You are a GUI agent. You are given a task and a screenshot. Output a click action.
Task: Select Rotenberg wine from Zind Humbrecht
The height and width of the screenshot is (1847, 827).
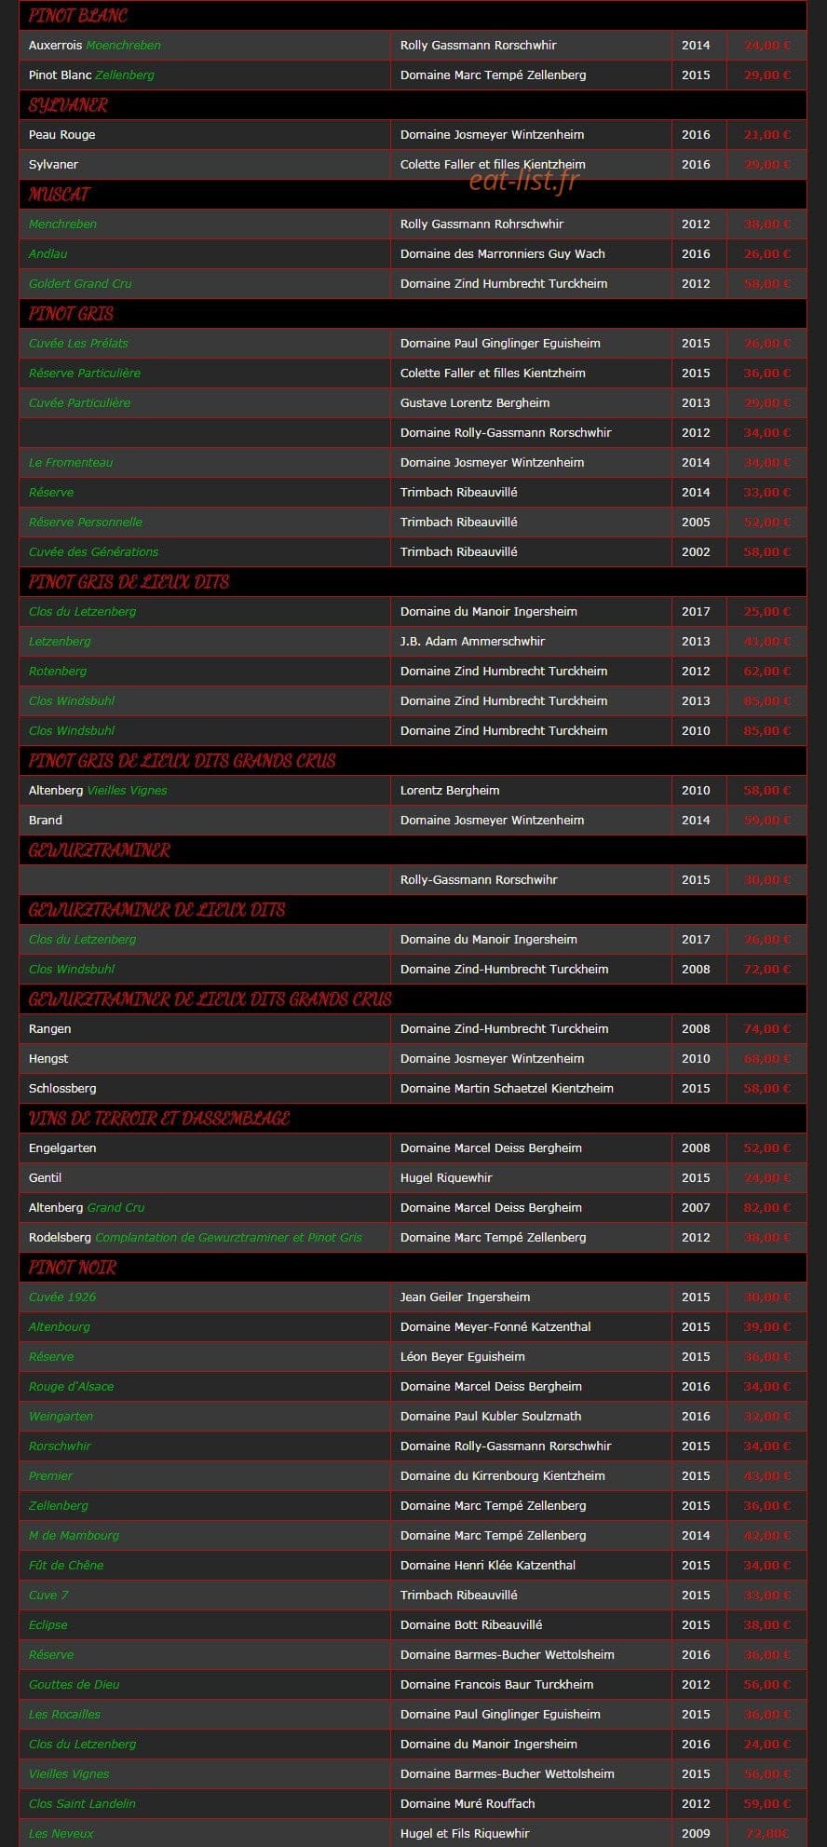coord(58,671)
